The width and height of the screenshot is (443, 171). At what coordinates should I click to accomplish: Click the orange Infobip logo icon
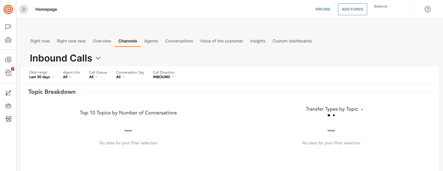coord(8,9)
